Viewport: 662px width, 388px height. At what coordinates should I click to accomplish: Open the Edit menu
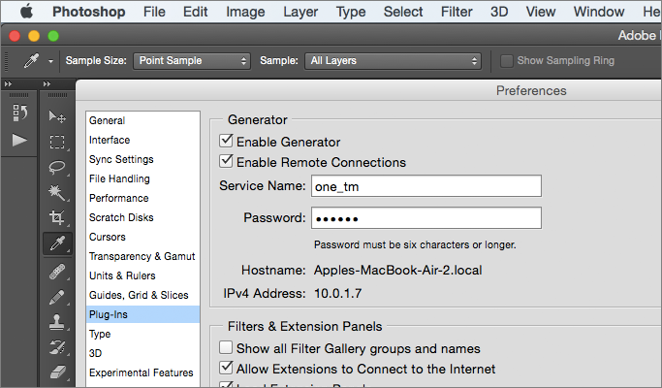pos(195,12)
